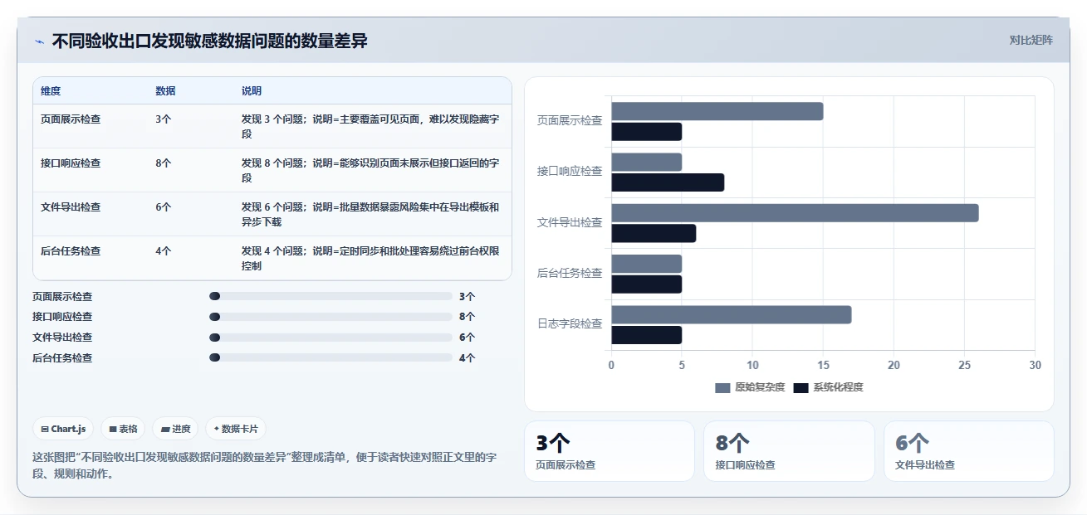Click the 页面展示检查 chart axis label
Image resolution: width=1087 pixels, height=515 pixels.
(570, 120)
